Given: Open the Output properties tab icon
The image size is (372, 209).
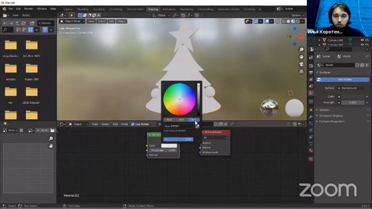Looking at the screenshot, I should [311, 72].
